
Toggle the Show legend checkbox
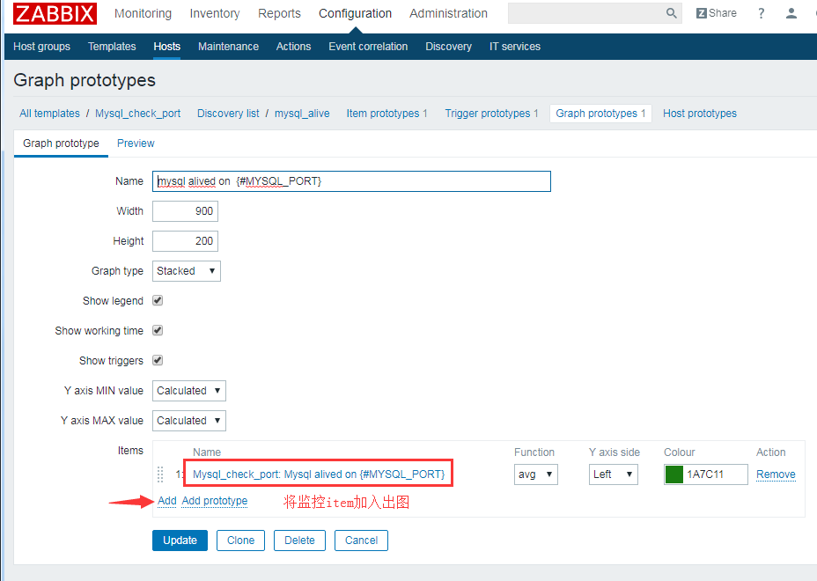pos(158,300)
